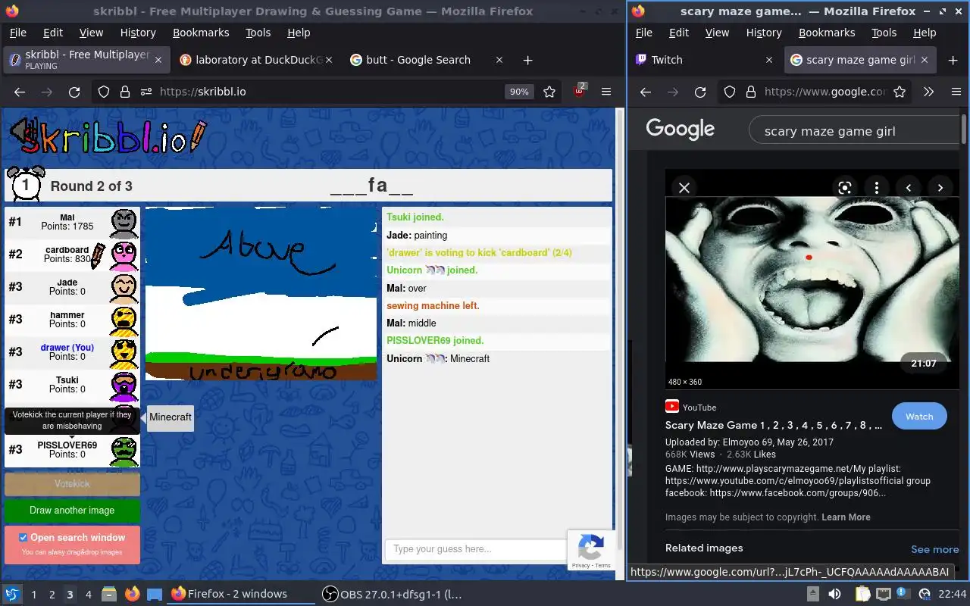970x606 pixels.
Task: Expand overflow toolbar chevron in Google window
Action: (928, 92)
